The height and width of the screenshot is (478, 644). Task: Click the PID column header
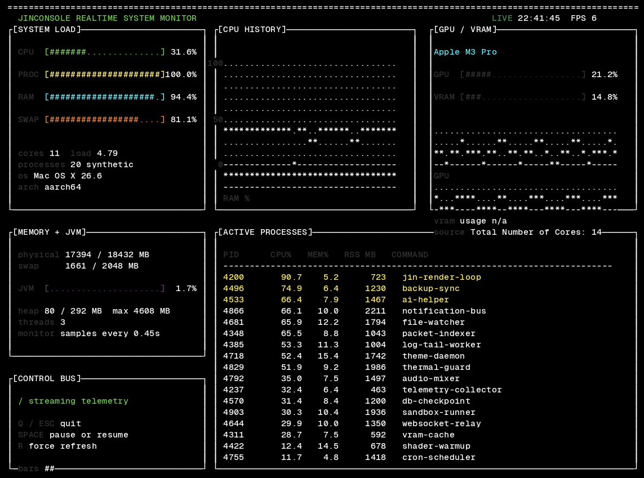[x=231, y=255]
